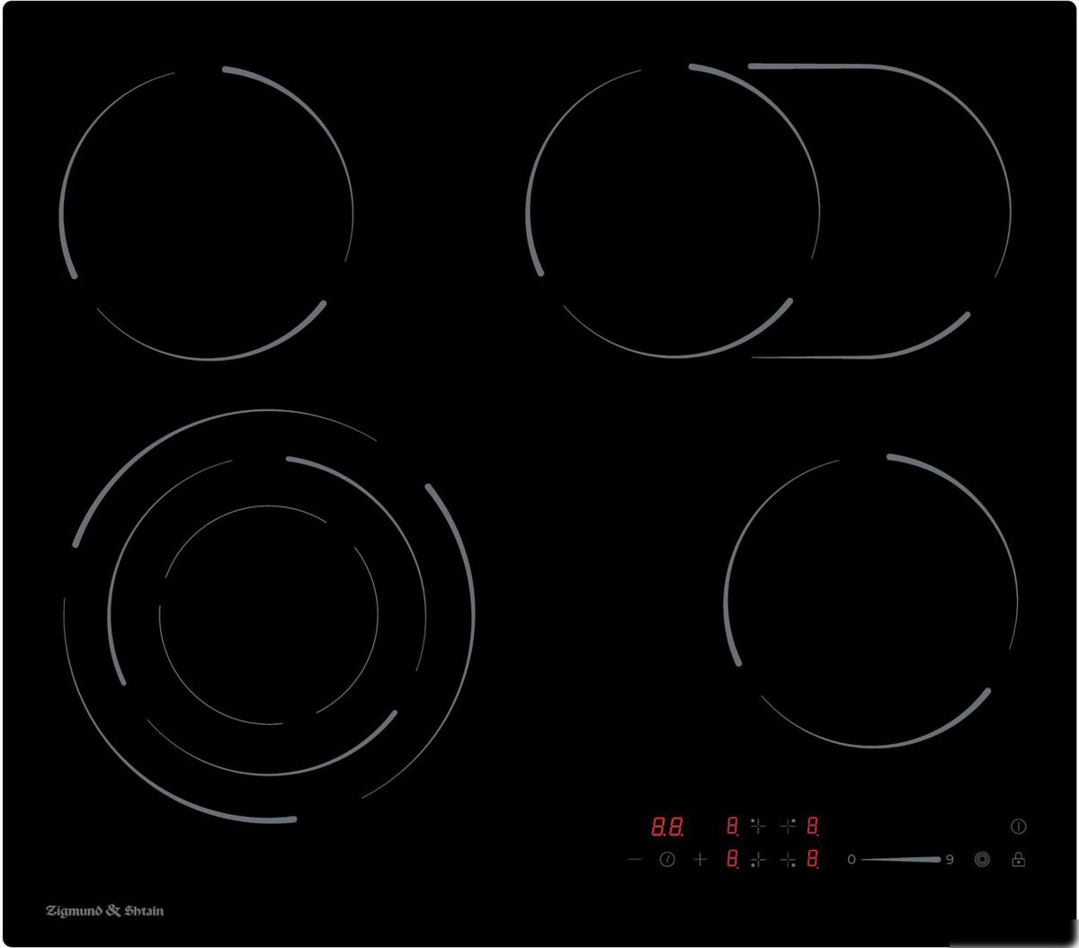
Task: Tap the rear-left zone power level digit
Action: click(733, 827)
